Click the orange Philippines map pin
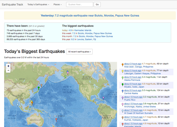 (x=32, y=103)
